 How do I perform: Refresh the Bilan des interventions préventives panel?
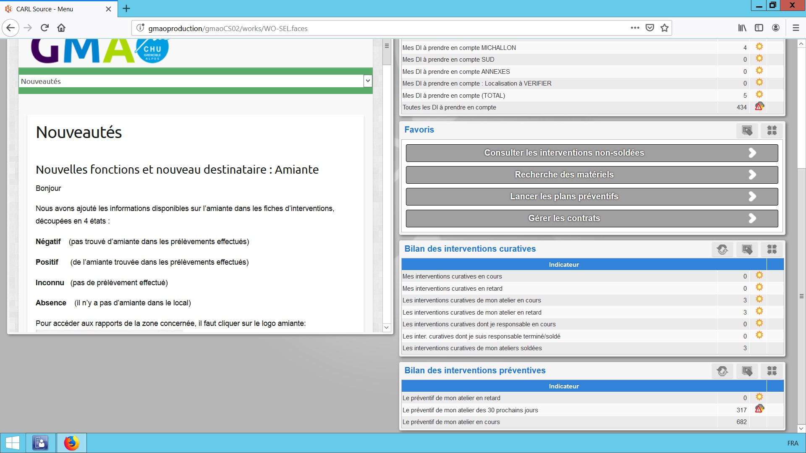[722, 371]
